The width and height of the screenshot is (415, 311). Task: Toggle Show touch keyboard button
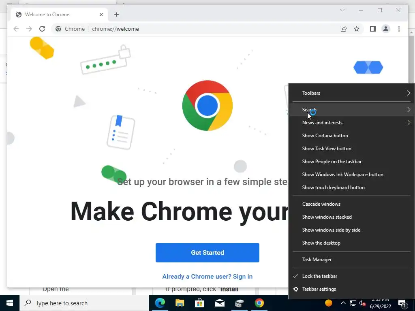[351, 187]
